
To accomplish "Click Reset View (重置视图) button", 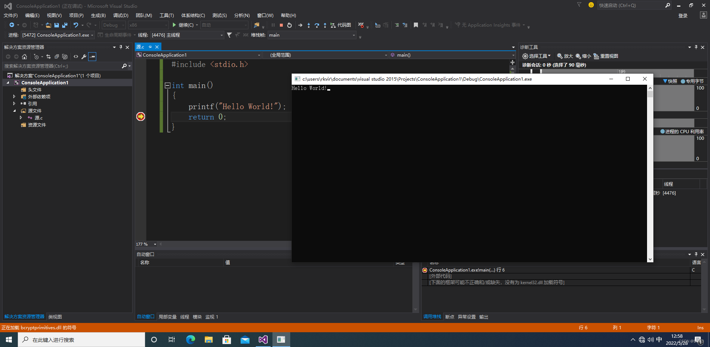I will 606,56.
